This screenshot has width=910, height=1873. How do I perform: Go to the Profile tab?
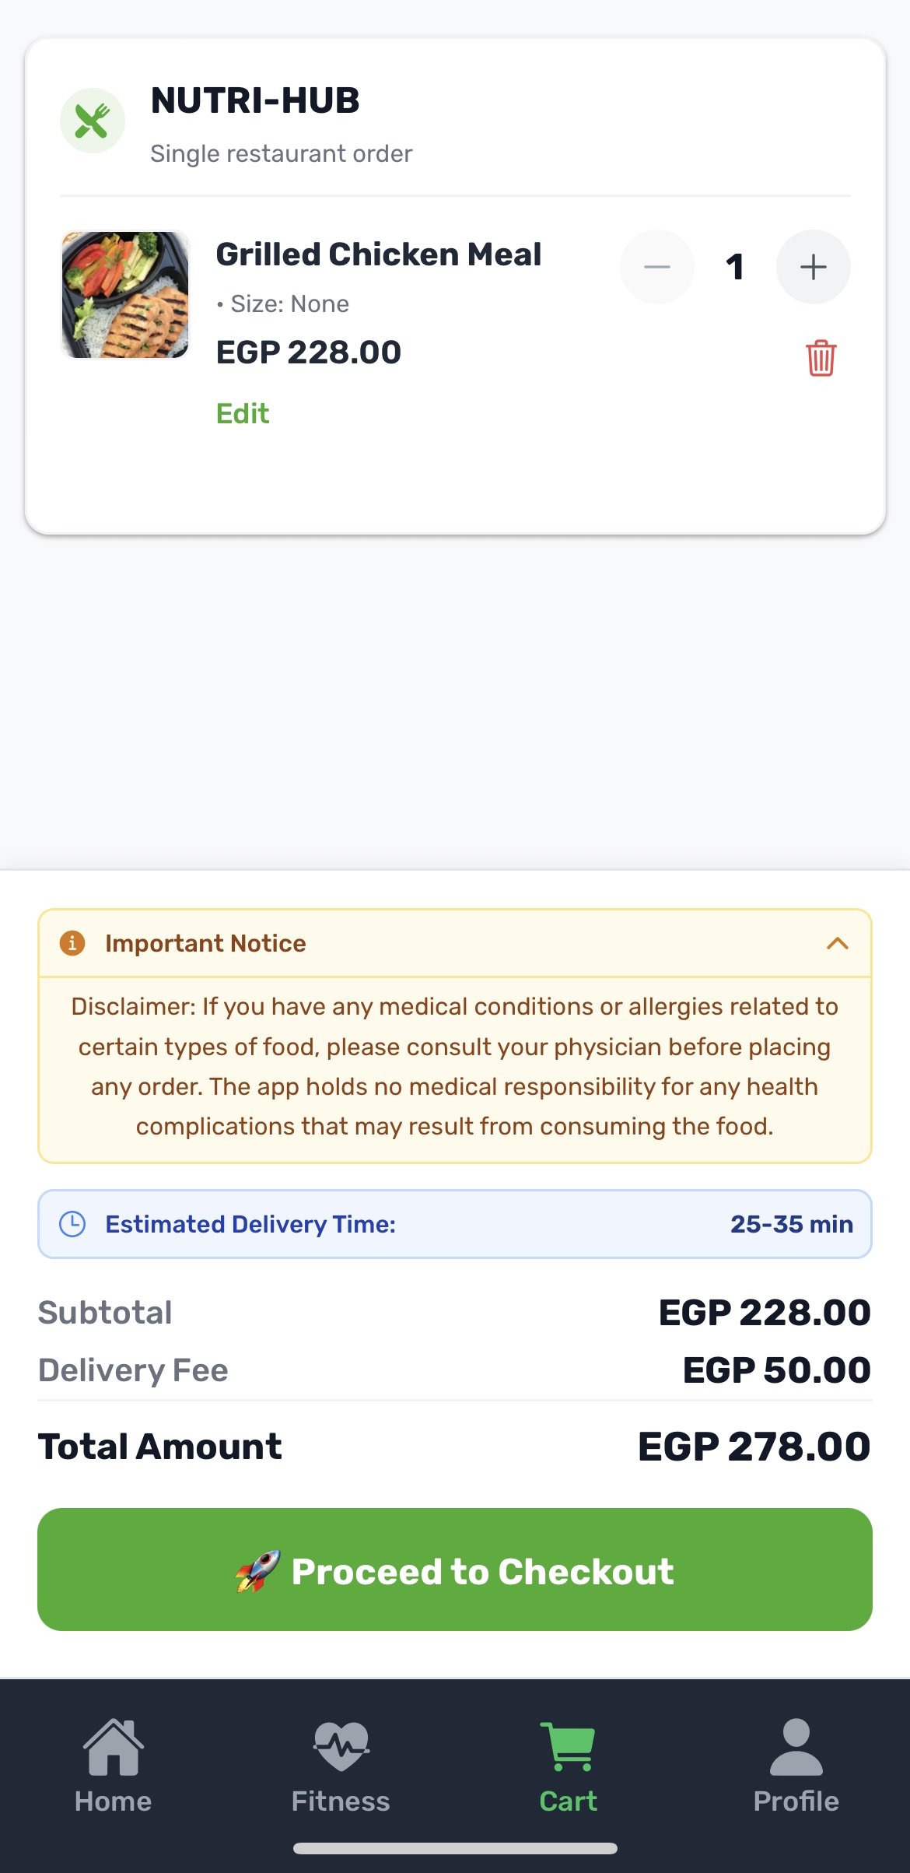click(x=796, y=1766)
